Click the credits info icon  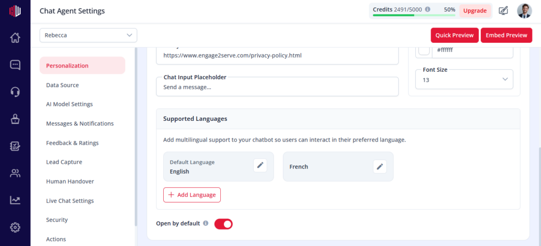(x=427, y=10)
